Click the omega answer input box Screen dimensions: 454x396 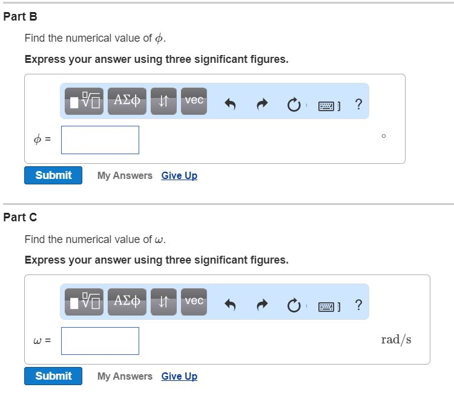click(100, 340)
